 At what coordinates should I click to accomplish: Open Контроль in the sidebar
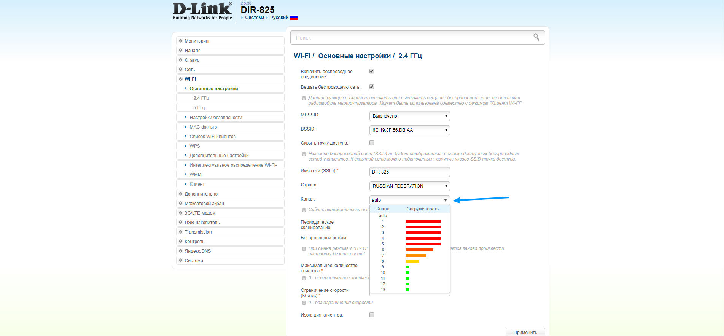tap(230, 241)
